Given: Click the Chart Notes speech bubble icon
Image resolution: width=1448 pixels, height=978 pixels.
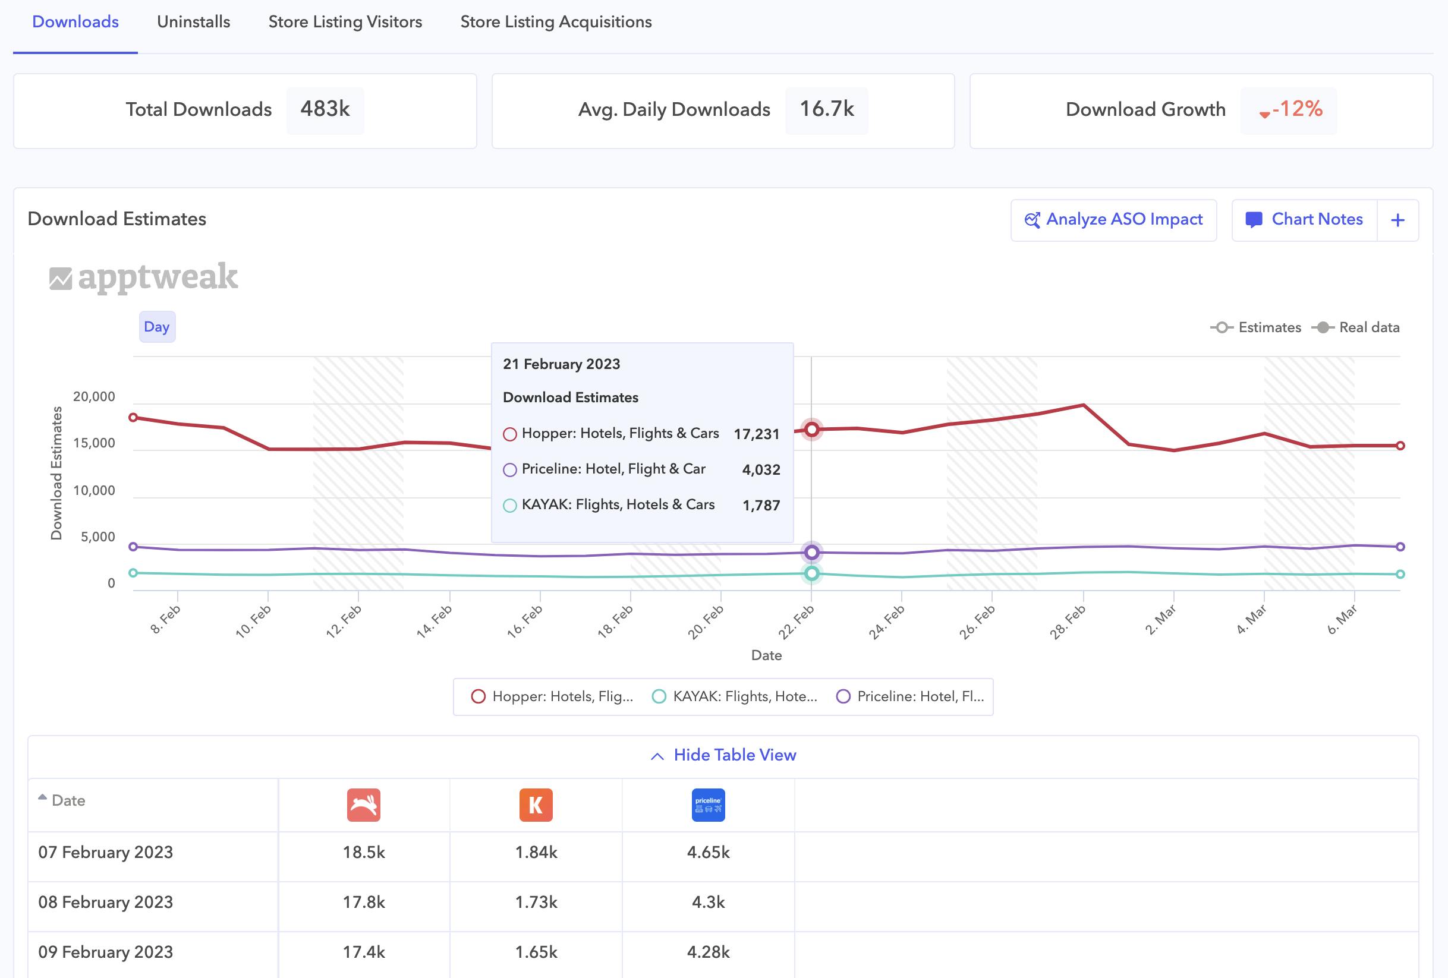Looking at the screenshot, I should (1253, 220).
